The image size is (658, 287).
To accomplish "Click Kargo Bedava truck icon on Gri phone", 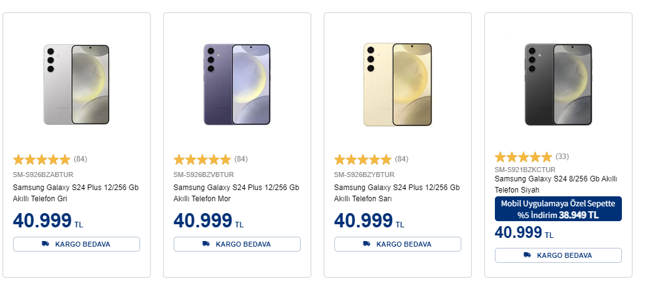I will pos(45,244).
